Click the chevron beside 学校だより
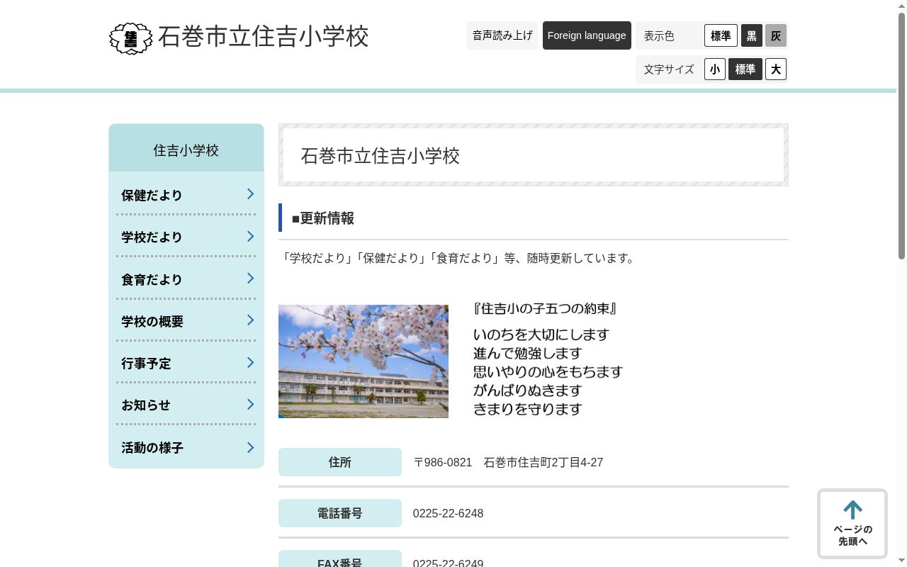Screen dimensions: 907x567 point(250,236)
